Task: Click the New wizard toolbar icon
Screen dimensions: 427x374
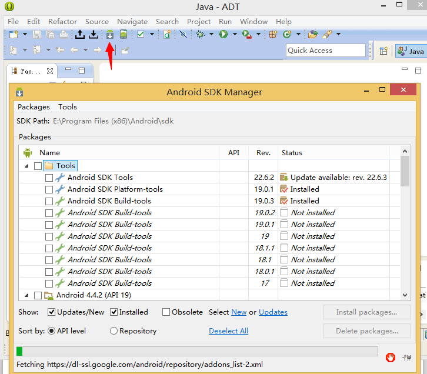Action: (x=14, y=34)
